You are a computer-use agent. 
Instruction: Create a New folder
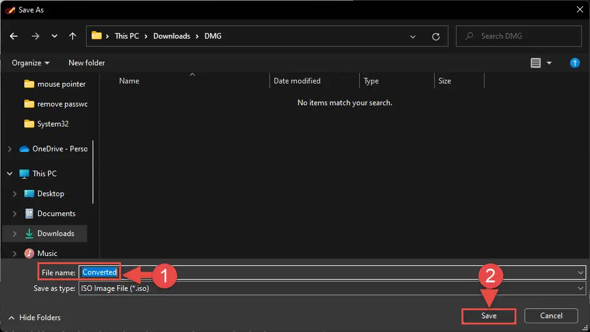87,63
